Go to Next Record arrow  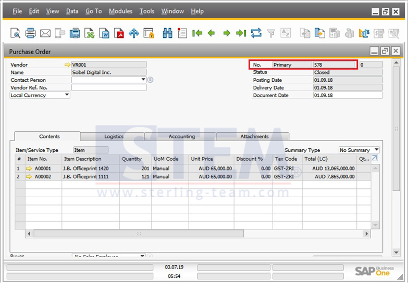click(227, 33)
